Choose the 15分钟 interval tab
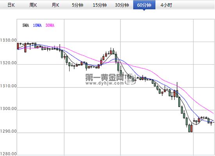 click(x=100, y=5)
